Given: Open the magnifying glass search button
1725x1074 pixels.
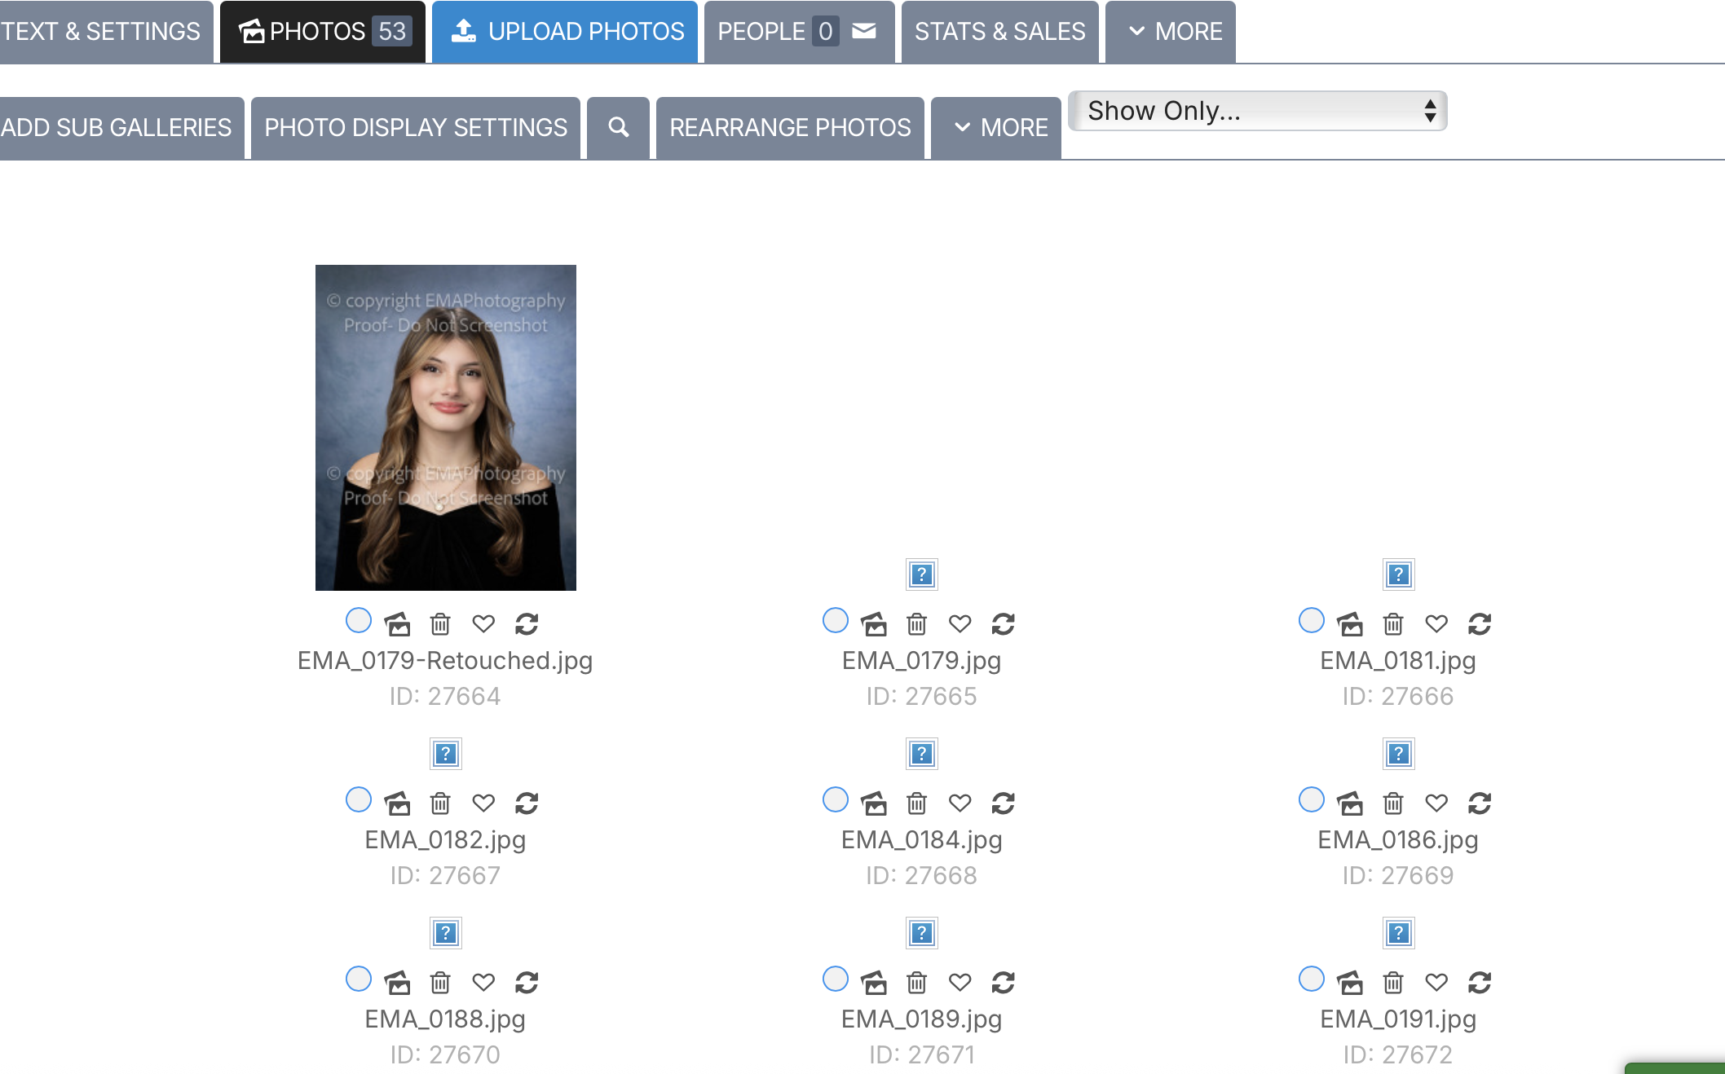Looking at the screenshot, I should click(x=618, y=127).
